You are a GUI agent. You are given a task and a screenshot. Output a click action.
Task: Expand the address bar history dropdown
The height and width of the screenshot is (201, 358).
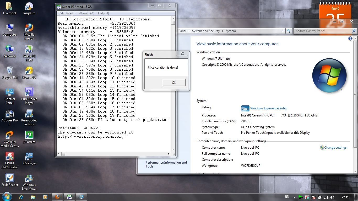(283, 31)
